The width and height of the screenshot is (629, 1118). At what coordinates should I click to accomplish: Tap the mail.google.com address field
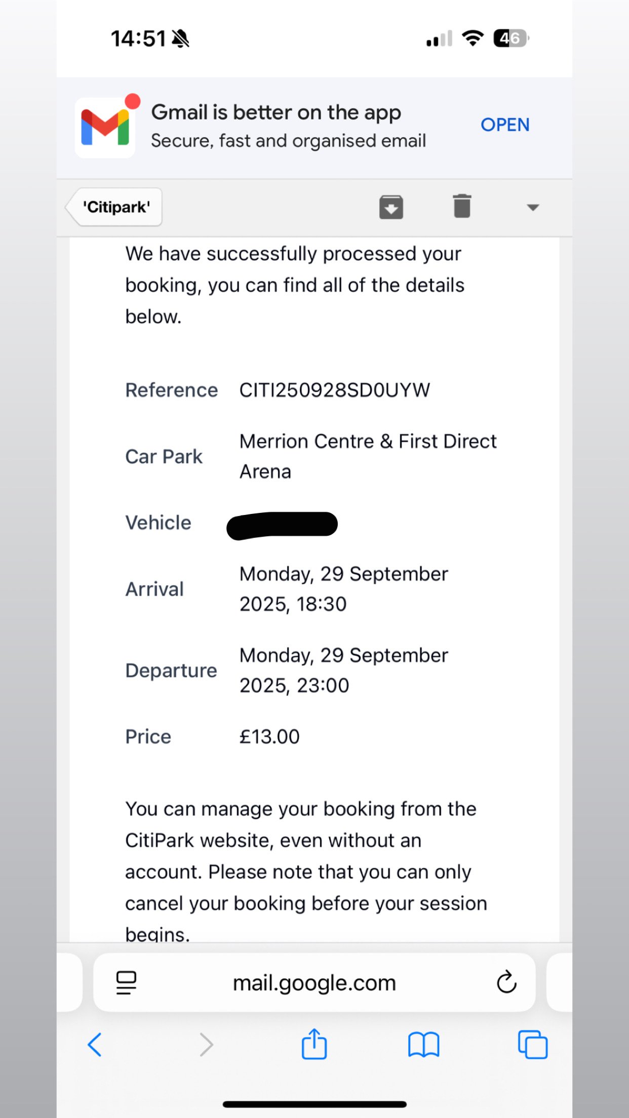[x=314, y=983]
